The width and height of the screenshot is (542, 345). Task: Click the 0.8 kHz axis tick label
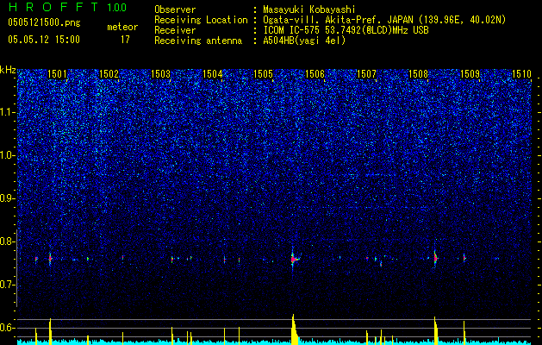tap(8, 241)
